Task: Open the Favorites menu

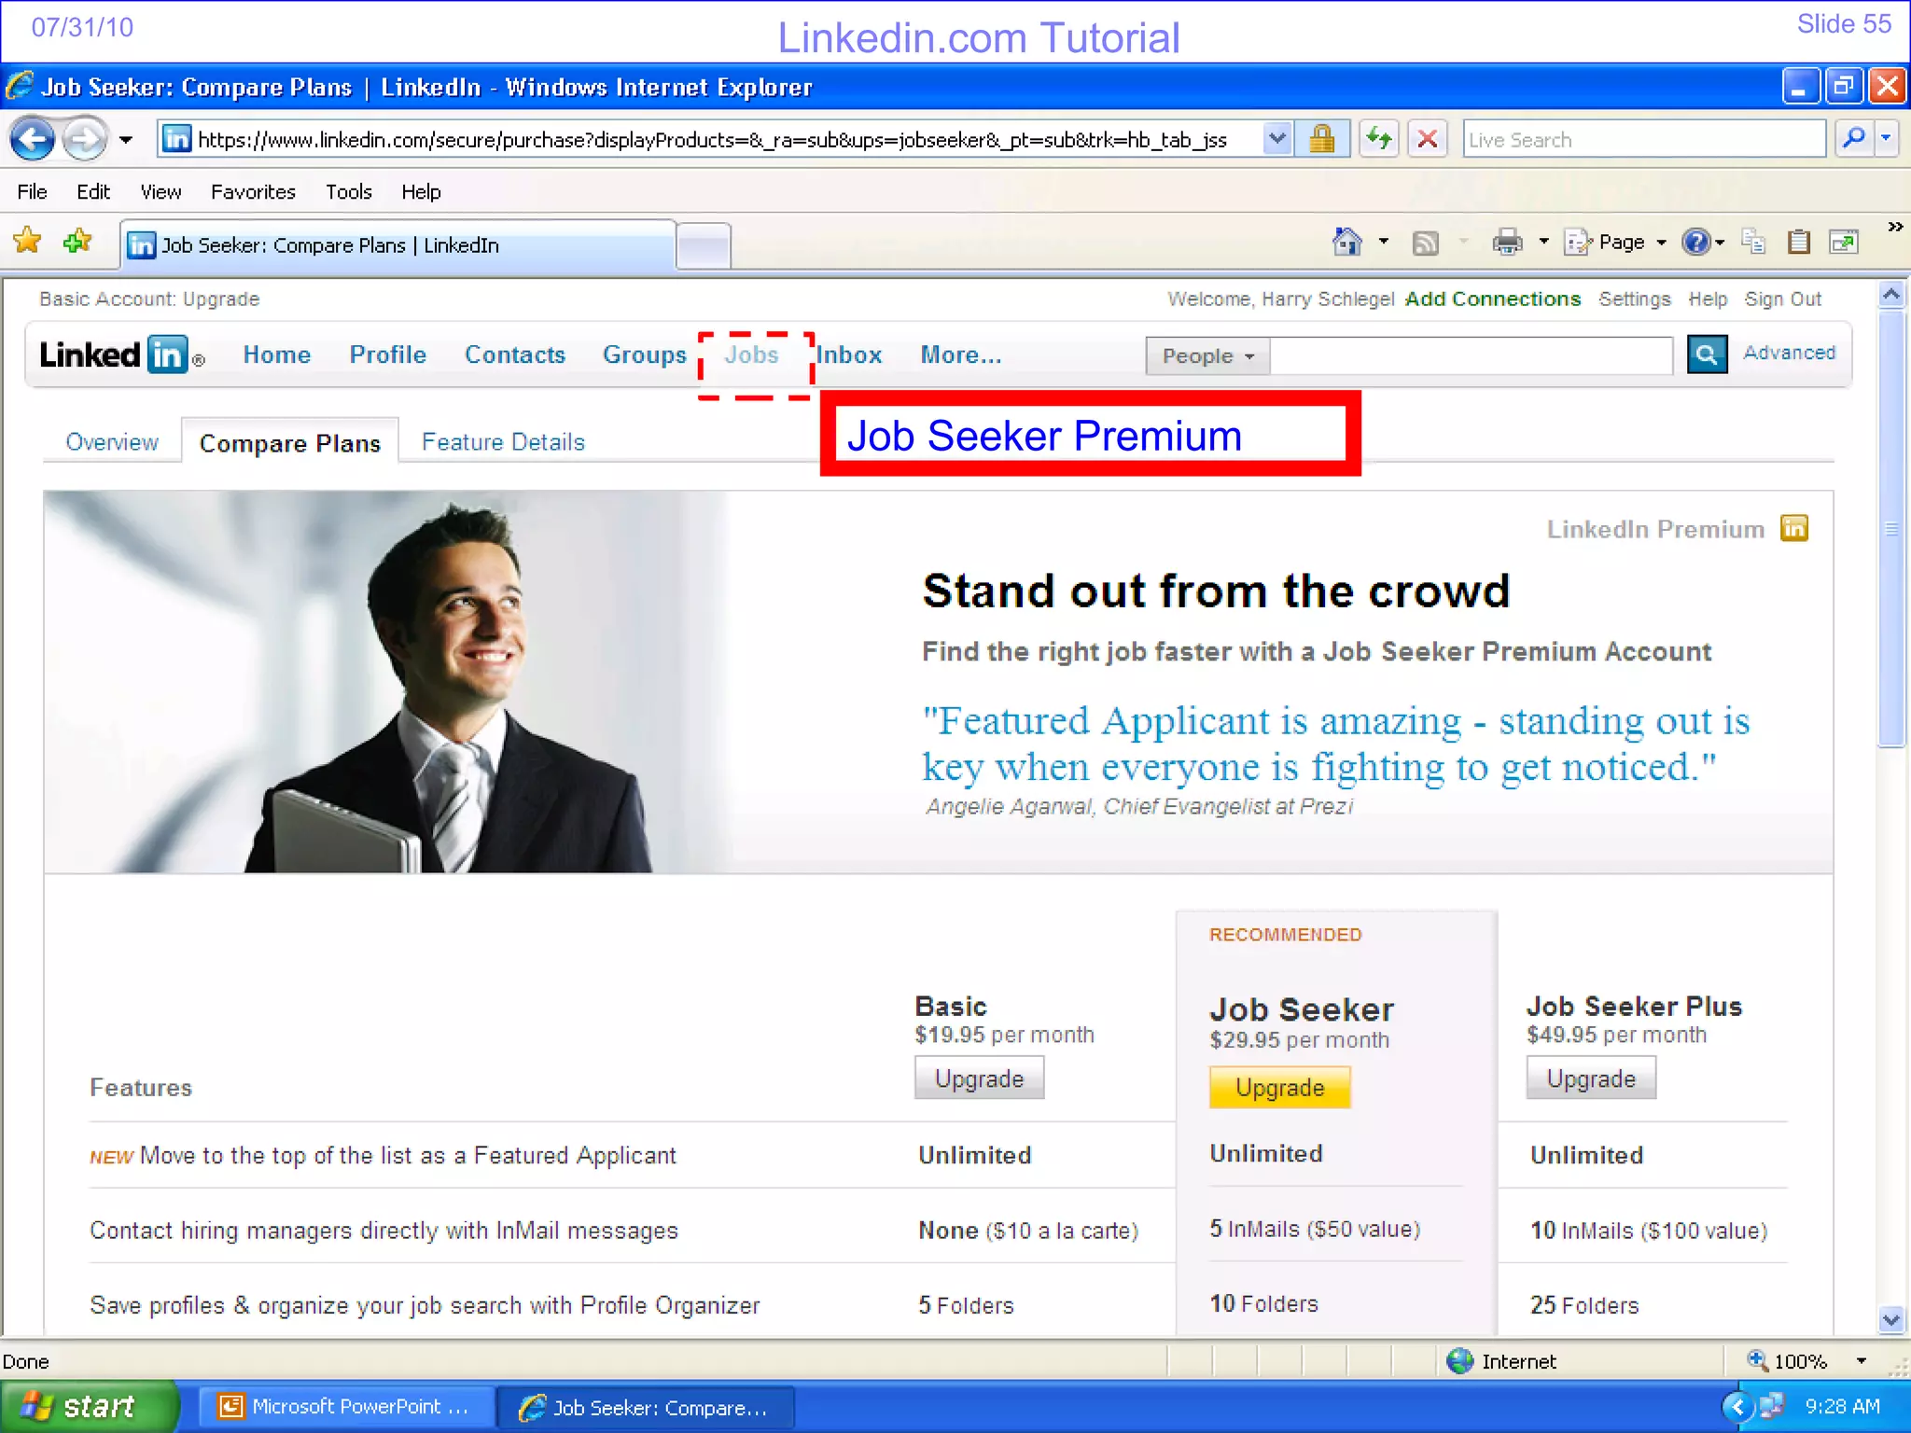Action: pyautogui.click(x=253, y=192)
